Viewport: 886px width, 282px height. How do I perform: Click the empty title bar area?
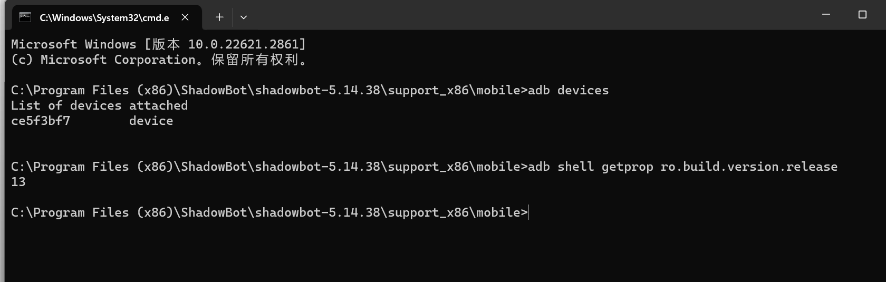[527, 15]
